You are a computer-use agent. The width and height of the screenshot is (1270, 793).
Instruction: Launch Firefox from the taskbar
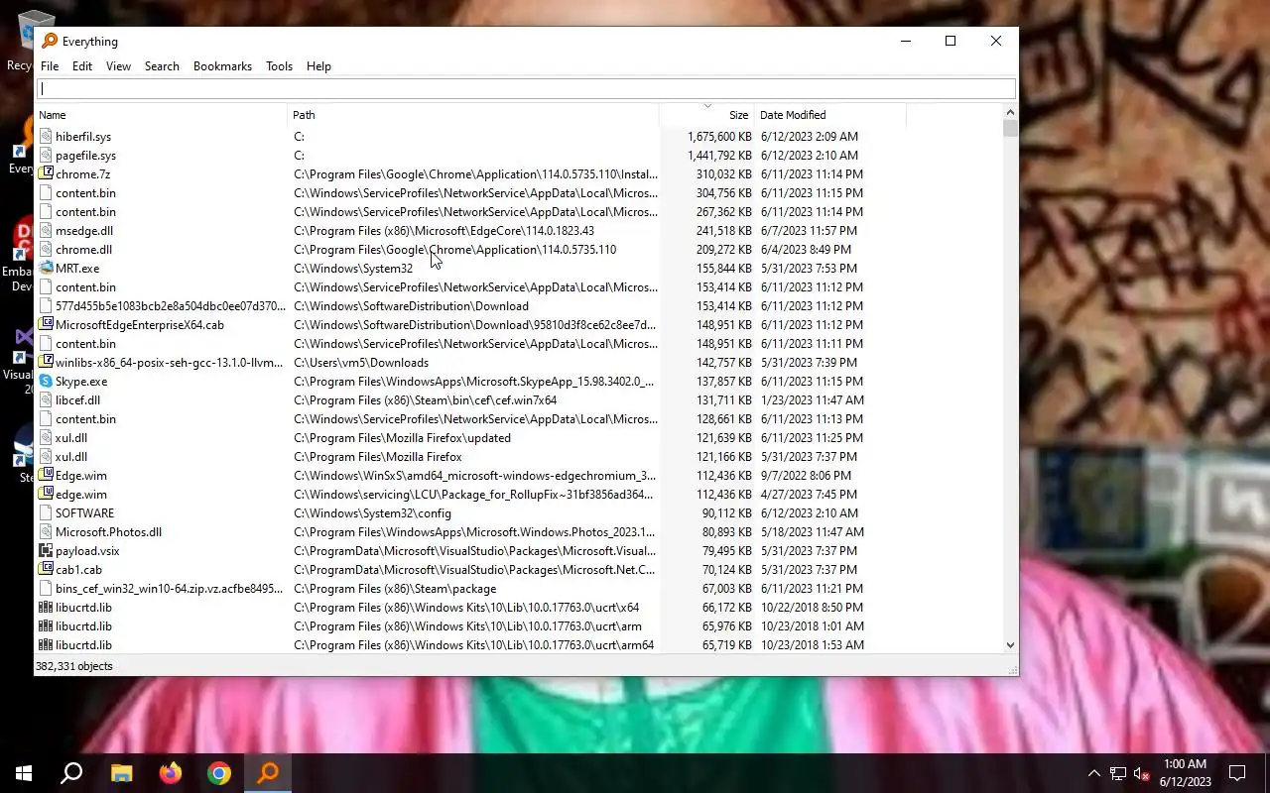point(171,773)
